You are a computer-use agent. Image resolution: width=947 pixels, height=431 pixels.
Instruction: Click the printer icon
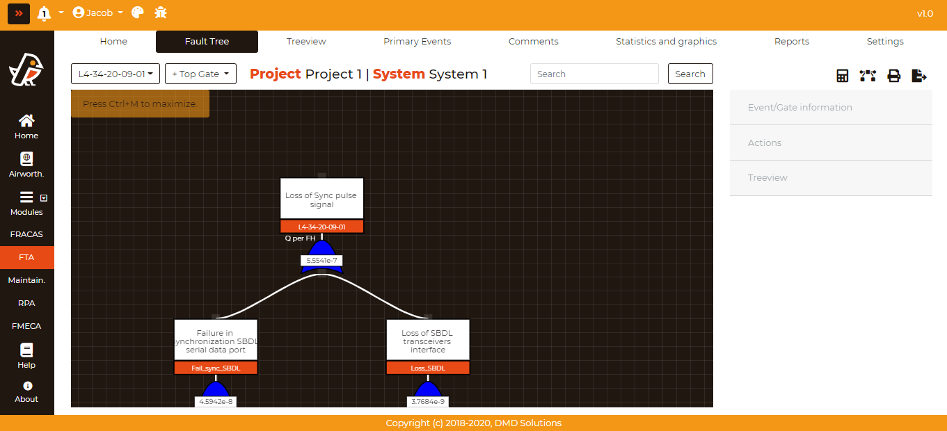[893, 76]
